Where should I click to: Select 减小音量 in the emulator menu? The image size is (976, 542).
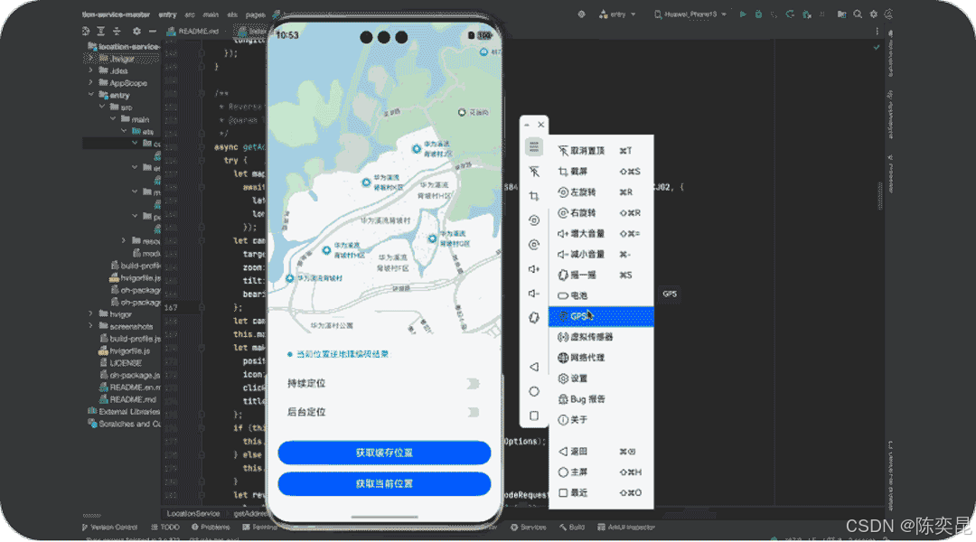(601, 254)
